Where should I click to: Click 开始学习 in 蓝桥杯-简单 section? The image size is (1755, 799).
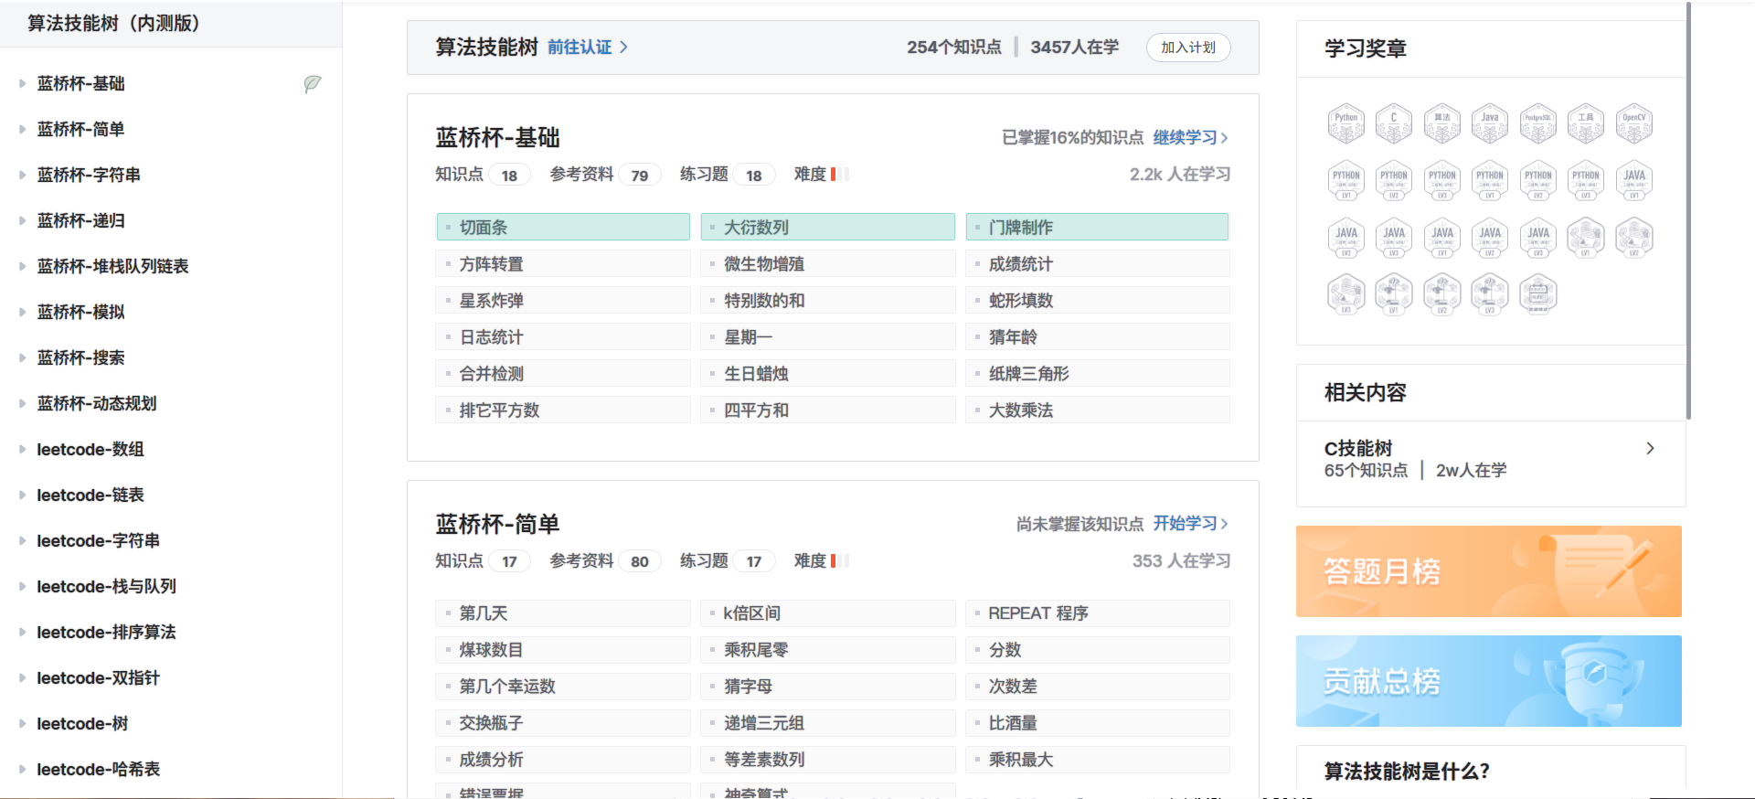point(1190,523)
